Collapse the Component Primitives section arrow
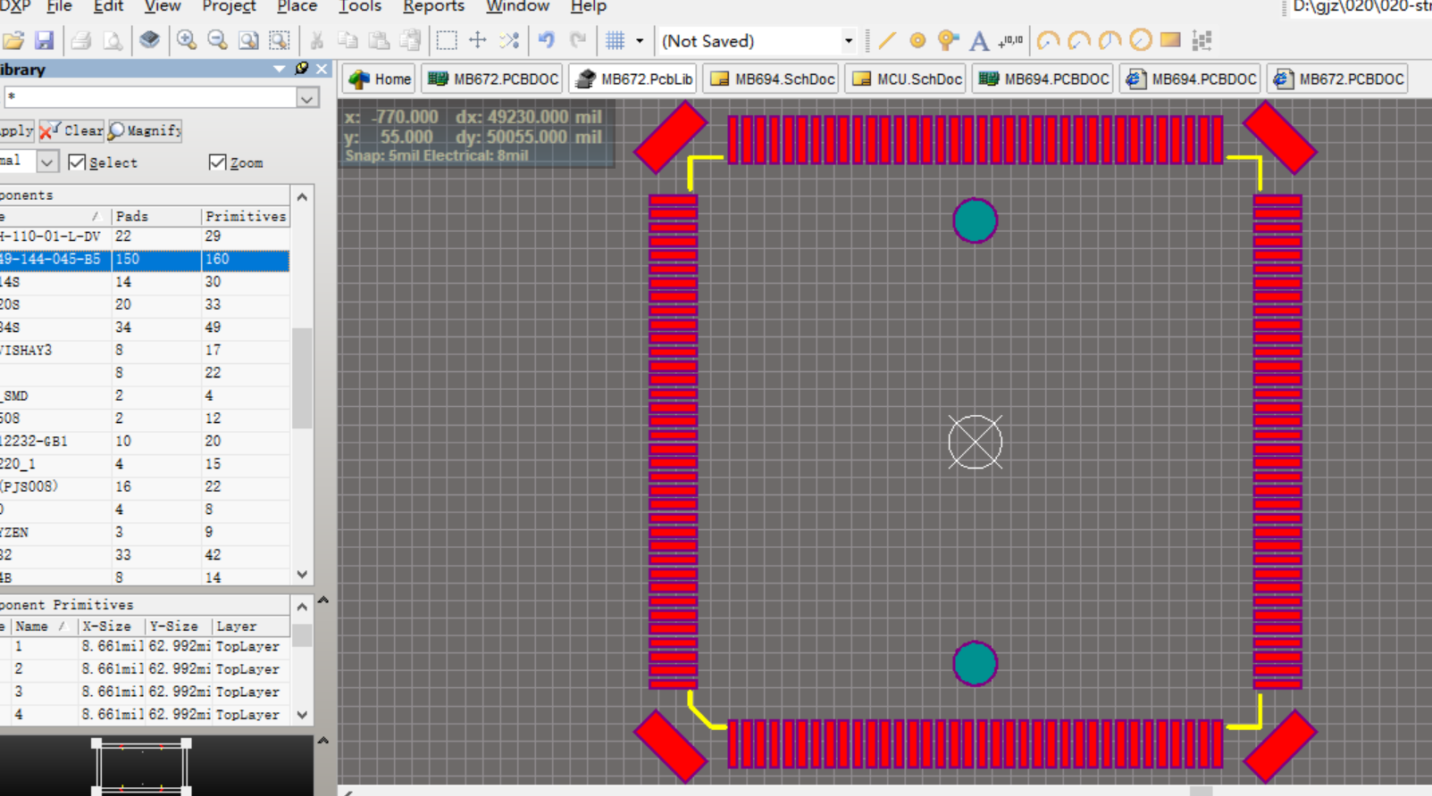1432x796 pixels. point(323,601)
